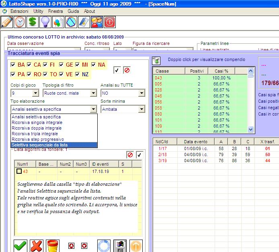Screen dimensions: 279x252
Task: Select all wheels with checkmark button
Action: pos(117,70)
